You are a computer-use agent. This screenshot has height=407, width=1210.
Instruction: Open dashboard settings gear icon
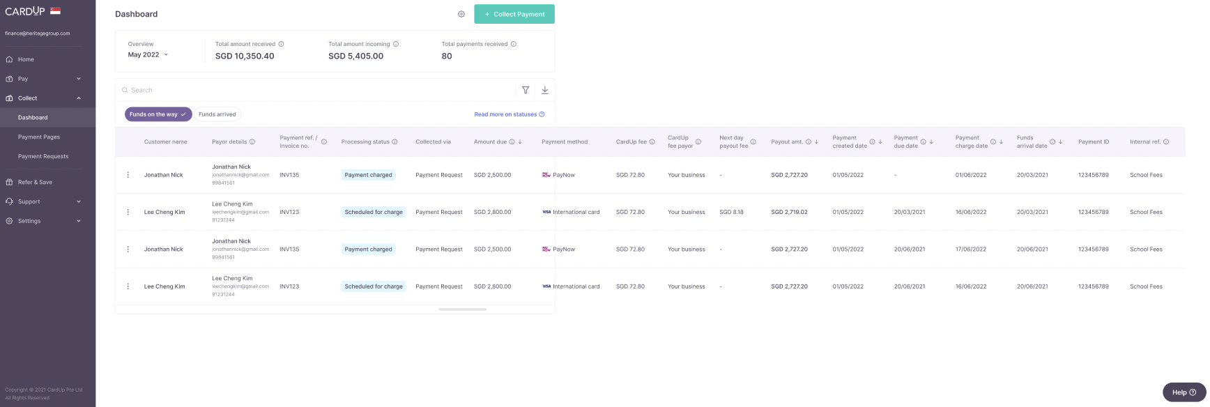[x=461, y=14]
